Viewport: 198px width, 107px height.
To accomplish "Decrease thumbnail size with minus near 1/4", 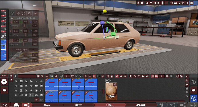I will click(47, 76).
